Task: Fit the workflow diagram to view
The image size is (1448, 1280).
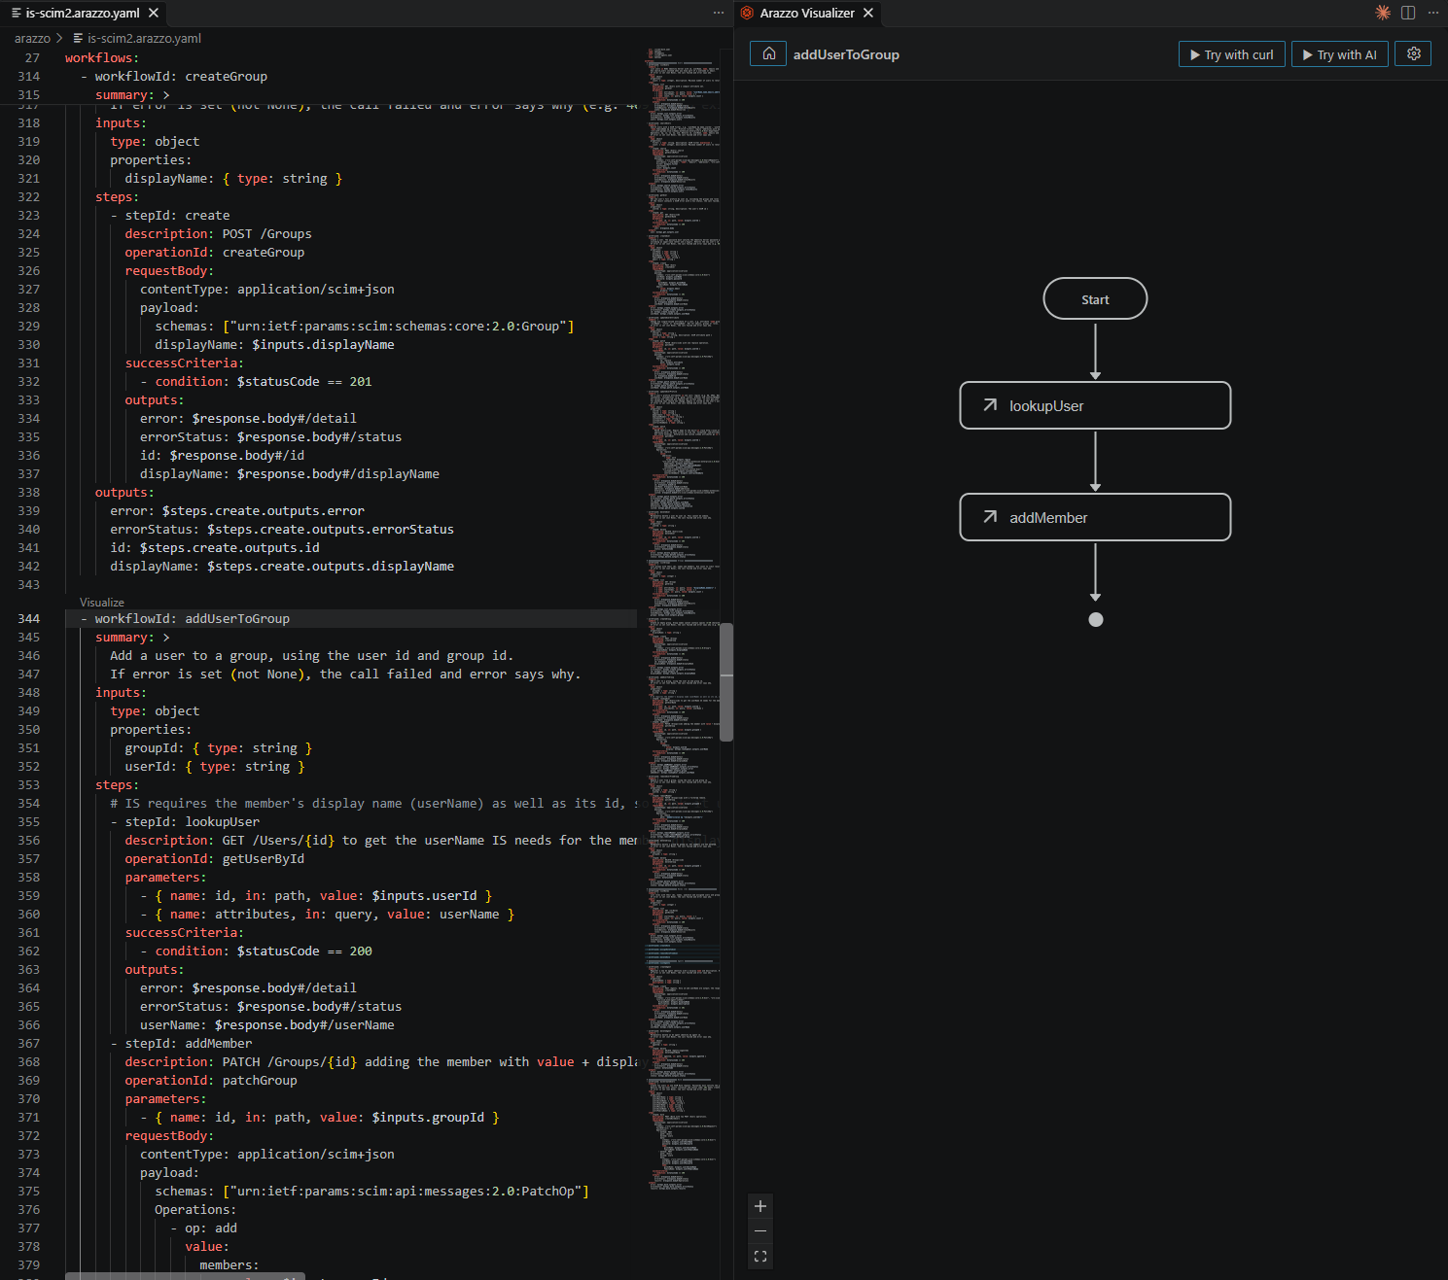Action: click(x=760, y=1257)
